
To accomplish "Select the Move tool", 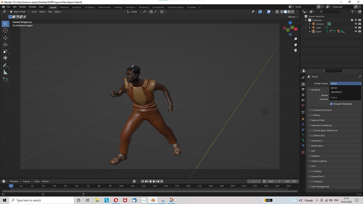I will 5,38.
